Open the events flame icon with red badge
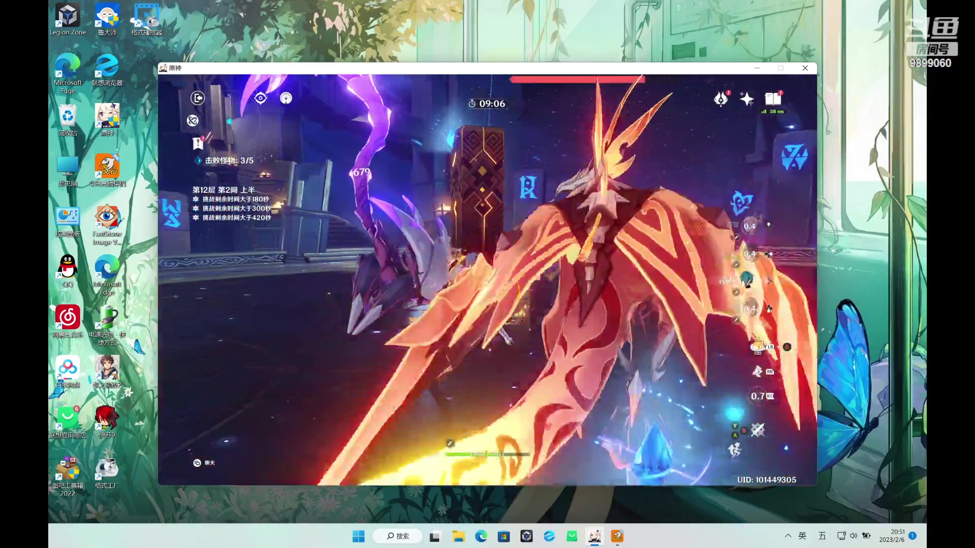Viewport: 975px width, 548px height. 721,98
